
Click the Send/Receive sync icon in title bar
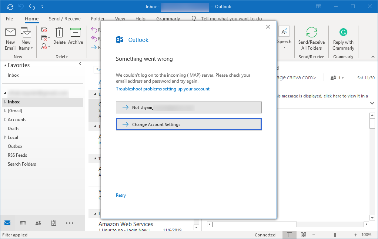10,7
